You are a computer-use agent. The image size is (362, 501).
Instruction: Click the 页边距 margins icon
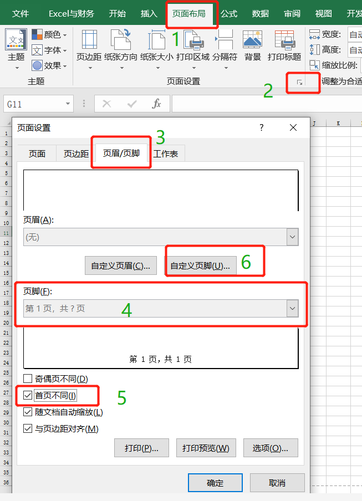(89, 39)
